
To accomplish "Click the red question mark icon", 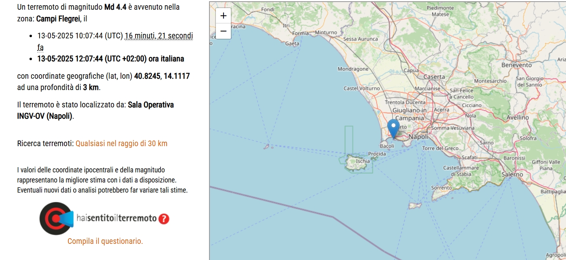I will [x=163, y=219].
